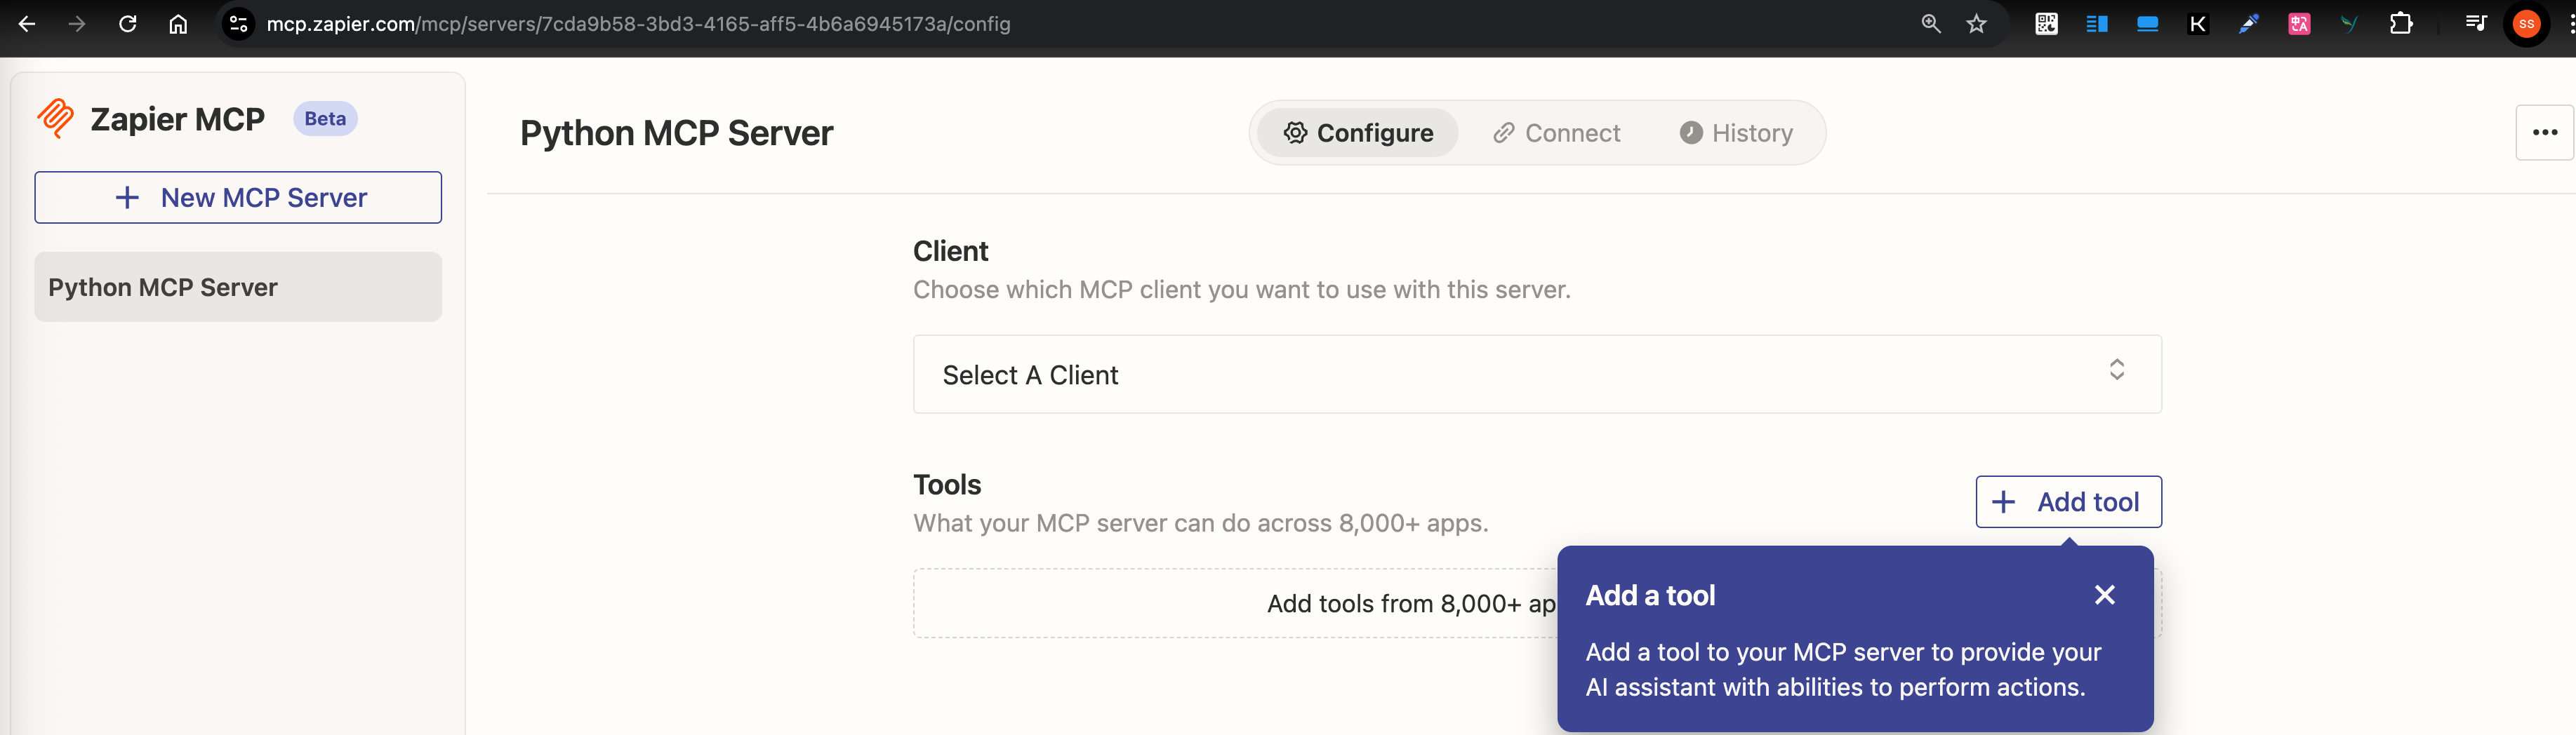Click the zoom magnifier in address bar
The height and width of the screenshot is (735, 2576).
pyautogui.click(x=1930, y=24)
